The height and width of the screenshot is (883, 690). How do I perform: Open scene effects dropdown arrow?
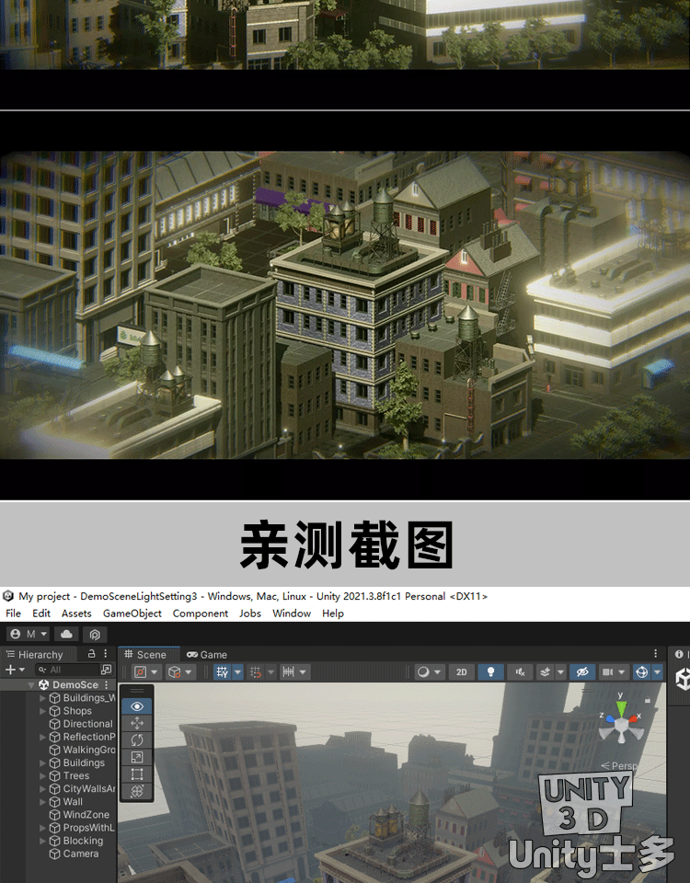tap(560, 671)
